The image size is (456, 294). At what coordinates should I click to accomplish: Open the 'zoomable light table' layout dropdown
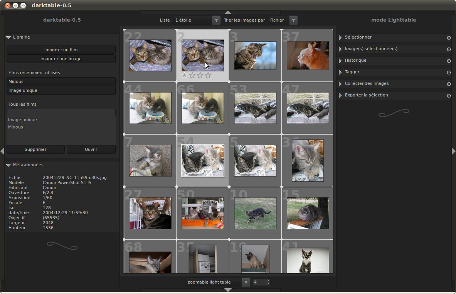246,282
